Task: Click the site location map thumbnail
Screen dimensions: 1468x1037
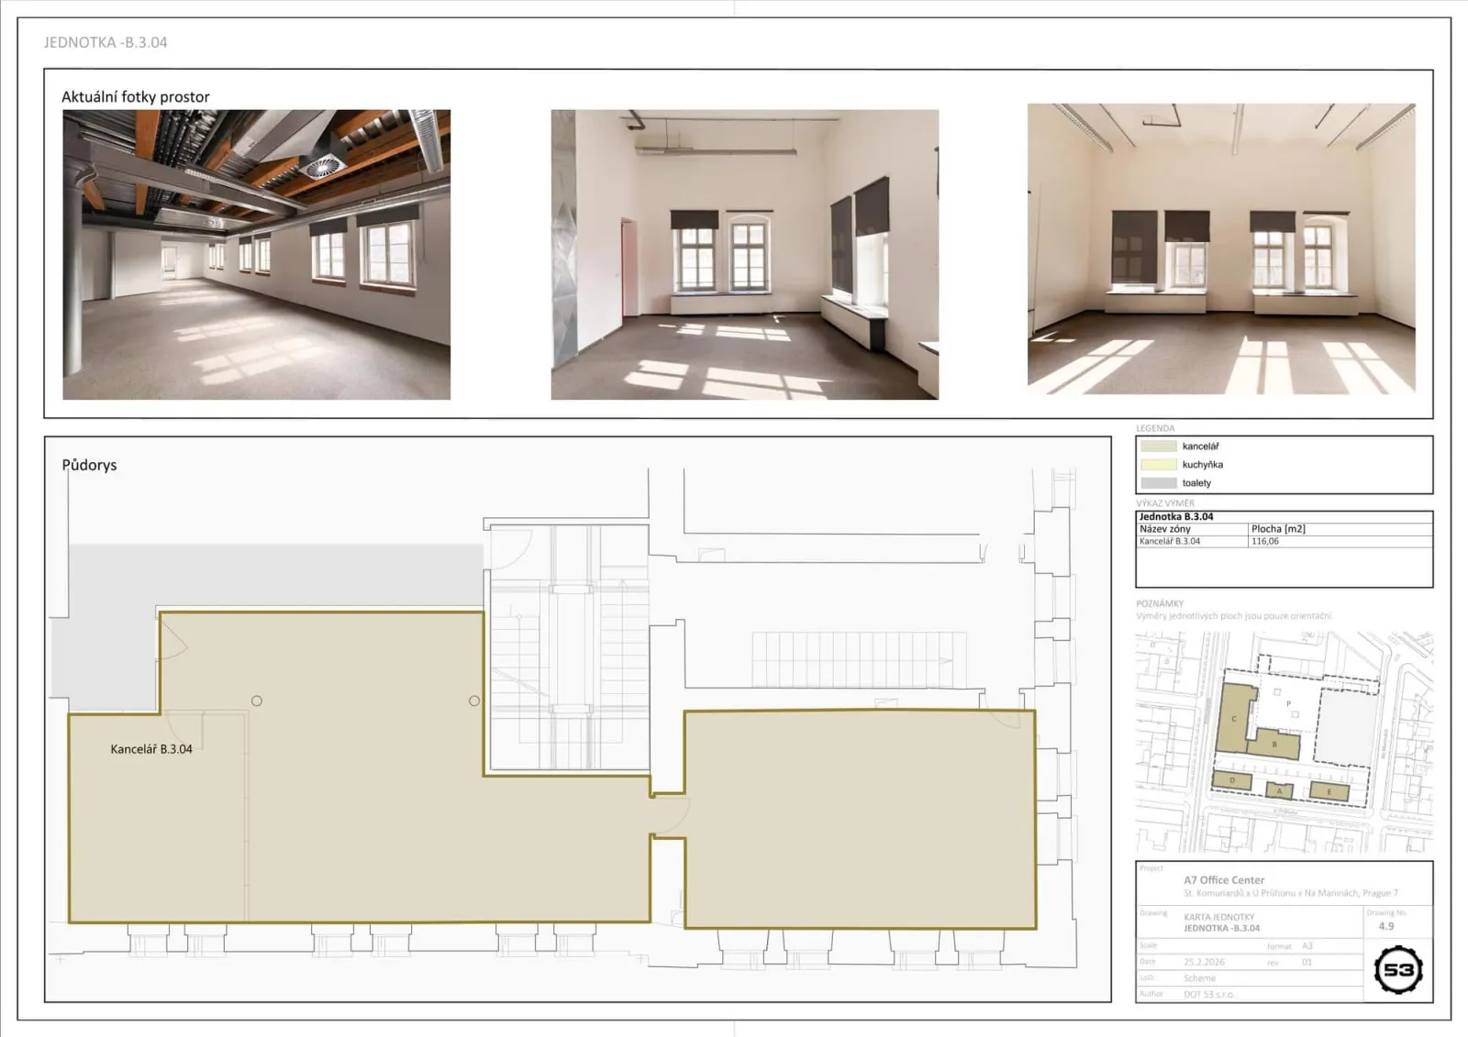Action: coord(1284,741)
